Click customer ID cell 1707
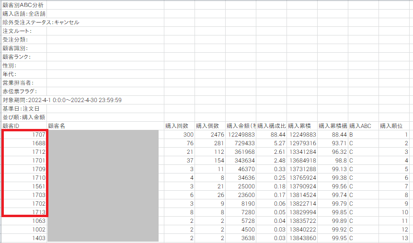 pos(24,135)
